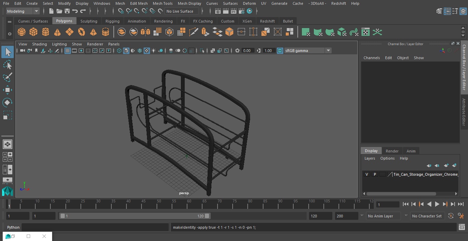
Task: Open the Redshift menu in menu bar
Action: pyautogui.click(x=338, y=3)
